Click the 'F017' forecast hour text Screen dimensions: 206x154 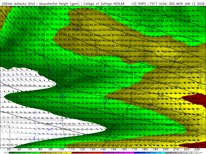click(x=154, y=4)
